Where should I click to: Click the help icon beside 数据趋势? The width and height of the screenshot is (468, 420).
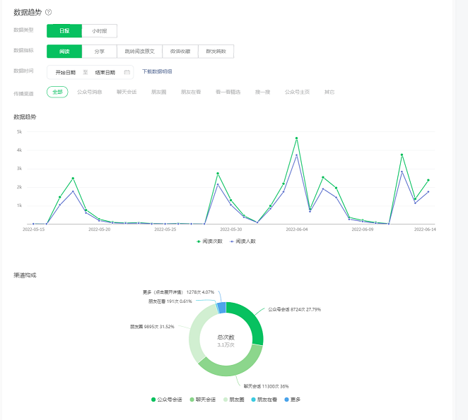48,12
